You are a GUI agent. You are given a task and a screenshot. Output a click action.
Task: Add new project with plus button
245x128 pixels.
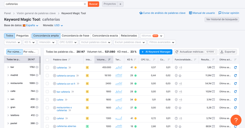pyautogui.click(x=120, y=4)
